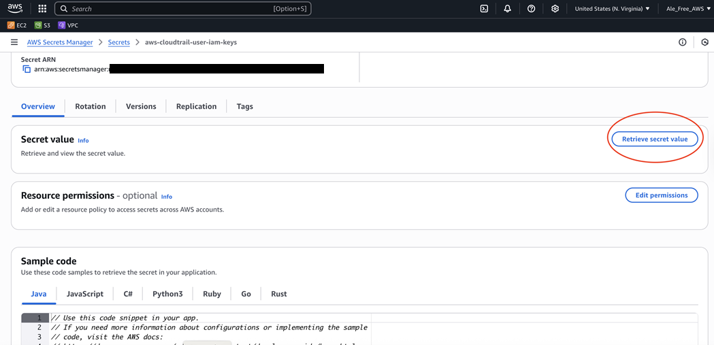Select the Python3 sample code tab
714x345 pixels.
[167, 294]
